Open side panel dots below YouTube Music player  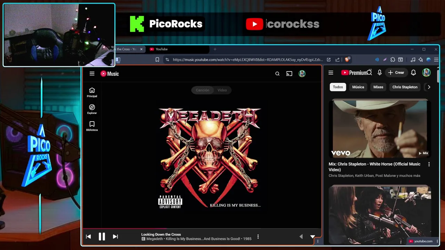(318, 241)
